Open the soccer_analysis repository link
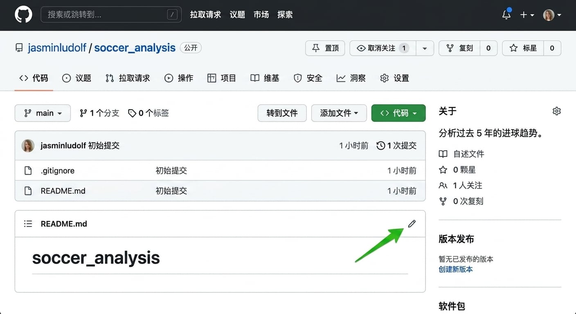Image resolution: width=576 pixels, height=314 pixels. [135, 48]
